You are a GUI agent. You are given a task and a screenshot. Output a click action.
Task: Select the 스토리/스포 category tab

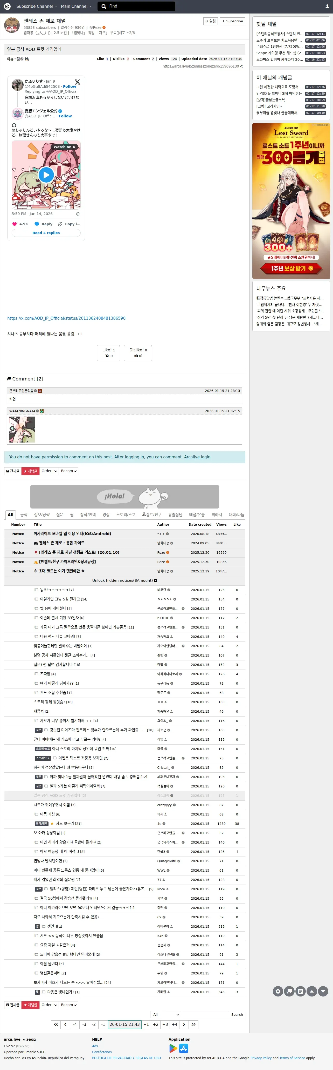coord(126,515)
